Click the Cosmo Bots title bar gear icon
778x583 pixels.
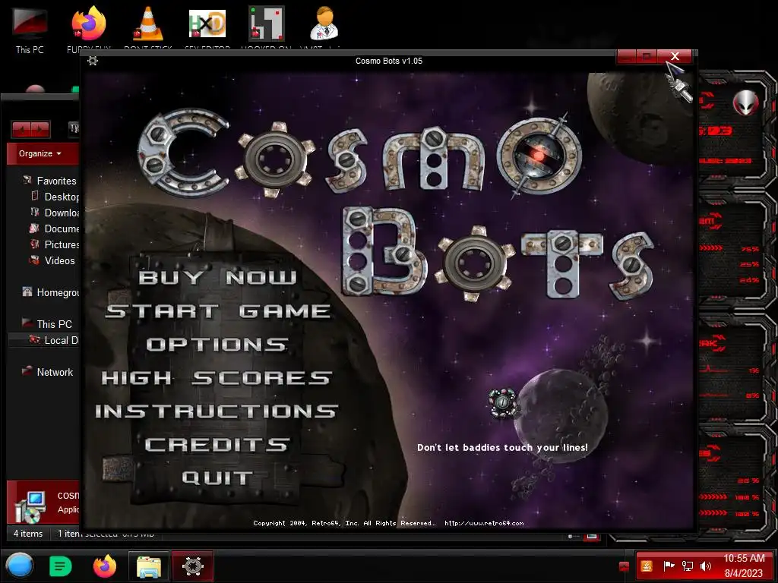pyautogui.click(x=92, y=61)
